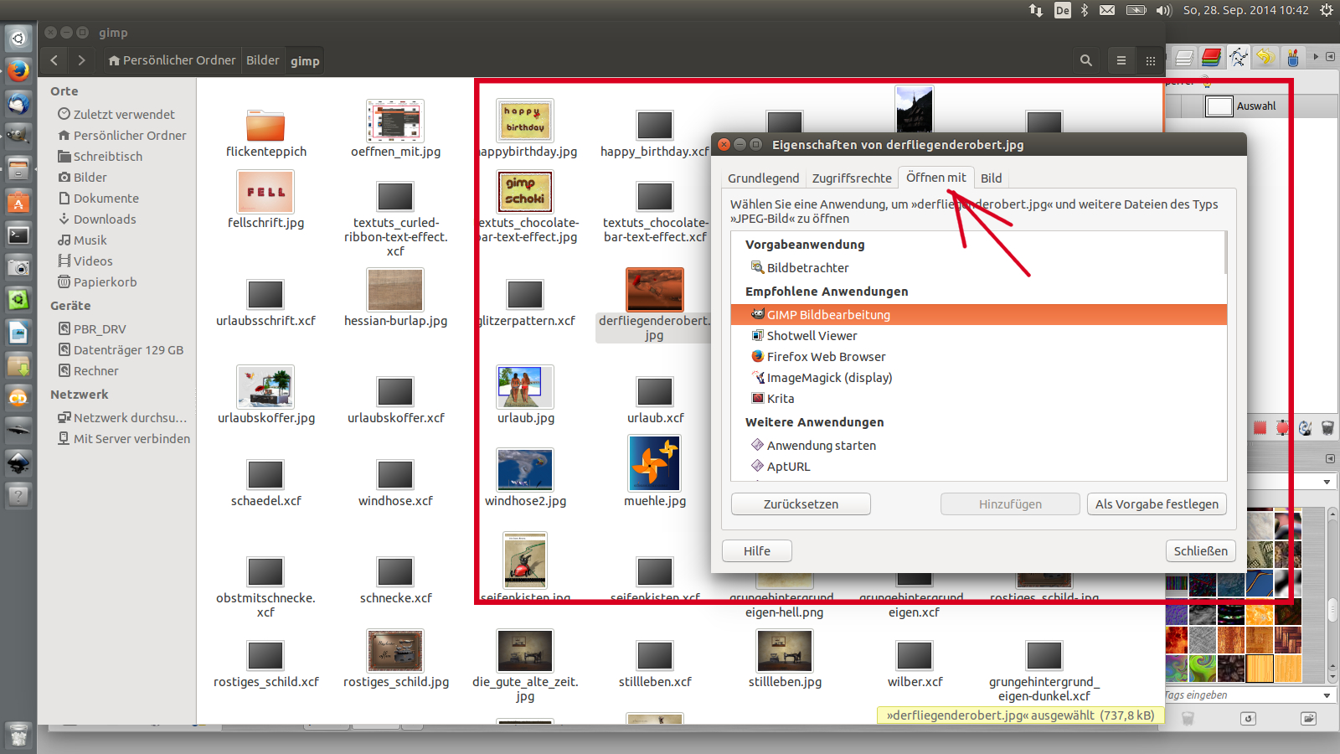Switch file manager to list view
1340x754 pixels.
[1121, 60]
